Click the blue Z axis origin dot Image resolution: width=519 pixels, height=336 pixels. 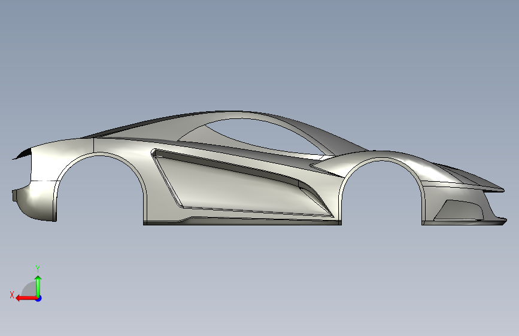(39, 298)
